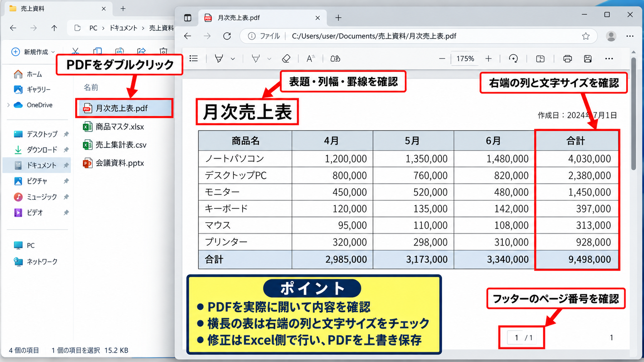Open browser settings and more menu

pyautogui.click(x=630, y=36)
